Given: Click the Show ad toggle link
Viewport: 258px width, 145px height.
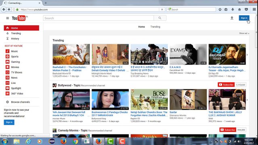Looking at the screenshot, I should pyautogui.click(x=244, y=33).
